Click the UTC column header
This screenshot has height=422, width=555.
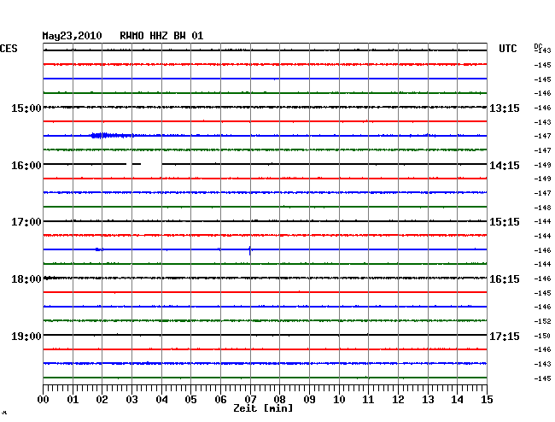pos(507,49)
